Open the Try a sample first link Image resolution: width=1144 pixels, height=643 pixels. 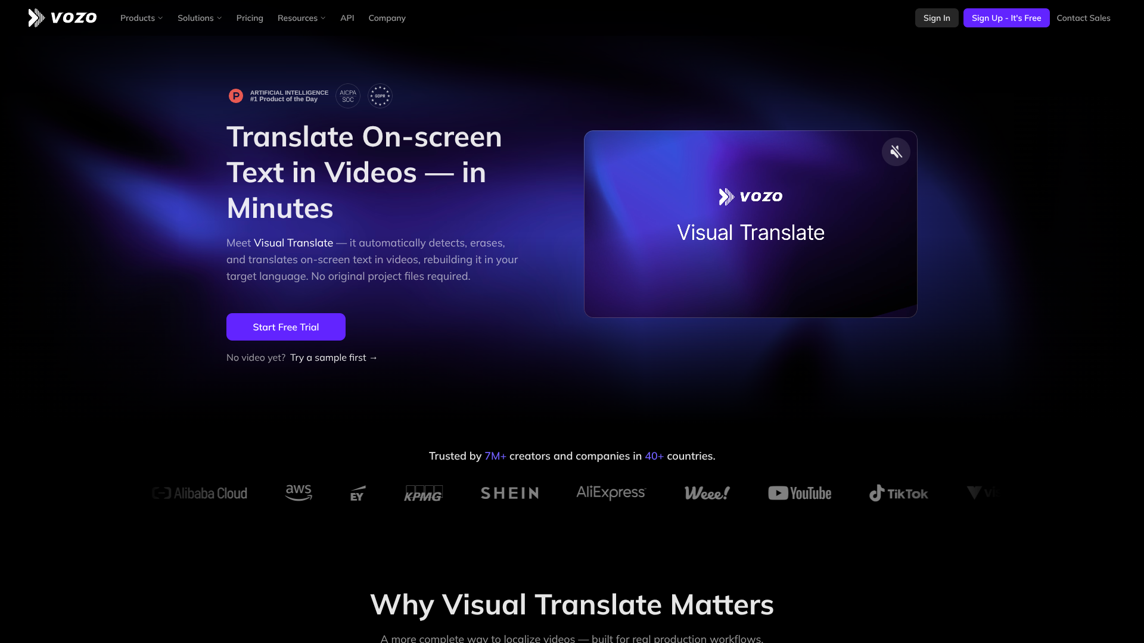[333, 357]
